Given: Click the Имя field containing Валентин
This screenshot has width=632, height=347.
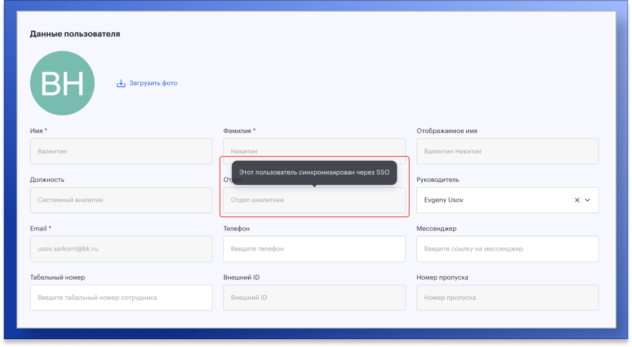Looking at the screenshot, I should tap(121, 152).
